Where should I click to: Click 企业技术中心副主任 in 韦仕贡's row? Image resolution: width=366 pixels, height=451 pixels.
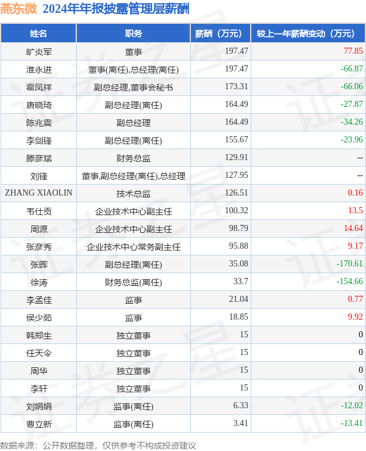point(134,211)
